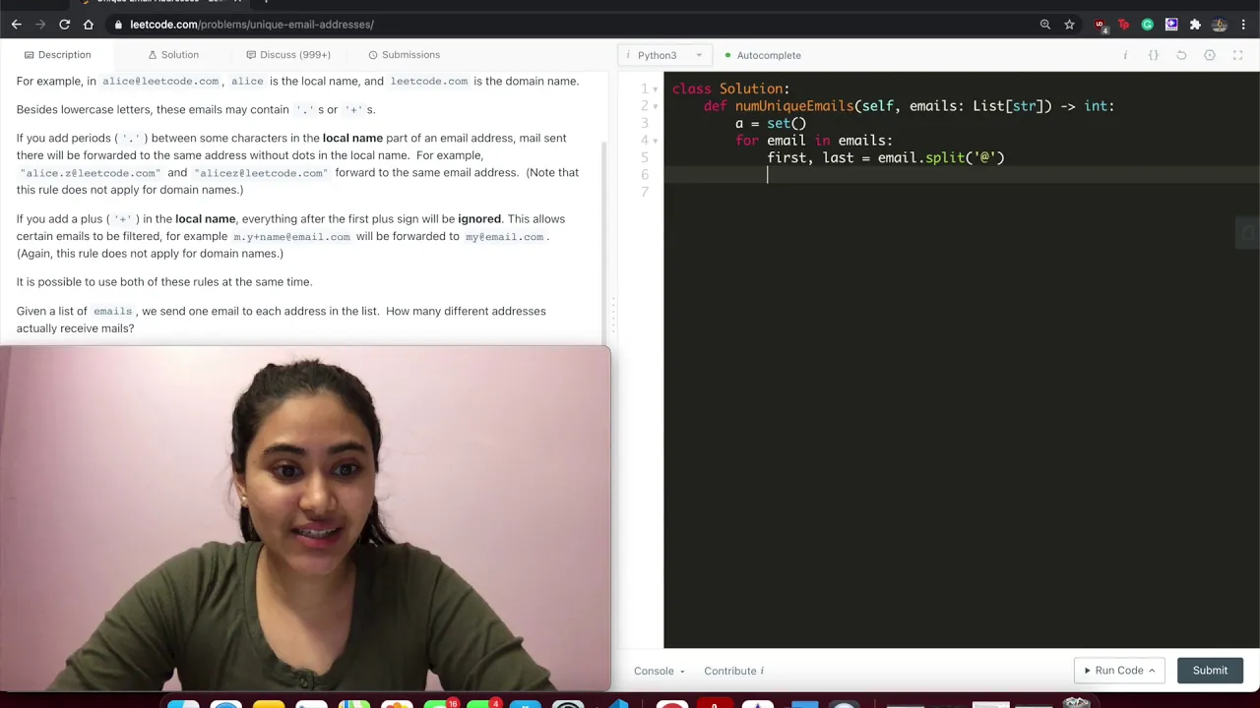This screenshot has height=708, width=1260.
Task: Click the 'my@email.com' inline code
Action: click(504, 237)
